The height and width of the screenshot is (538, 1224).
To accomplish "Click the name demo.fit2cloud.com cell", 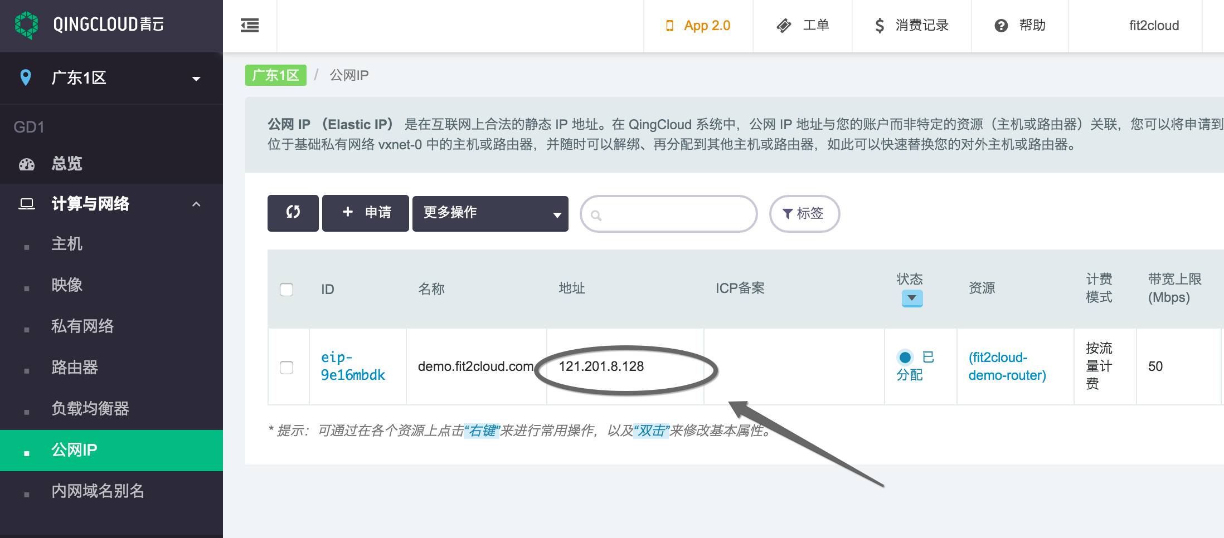I will [475, 366].
